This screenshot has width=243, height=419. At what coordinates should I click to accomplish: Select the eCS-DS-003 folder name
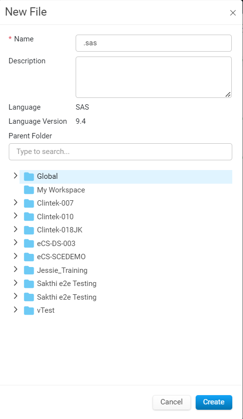pyautogui.click(x=56, y=244)
